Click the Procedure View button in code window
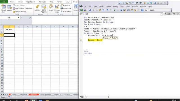The image size is (180, 101). coord(80,97)
